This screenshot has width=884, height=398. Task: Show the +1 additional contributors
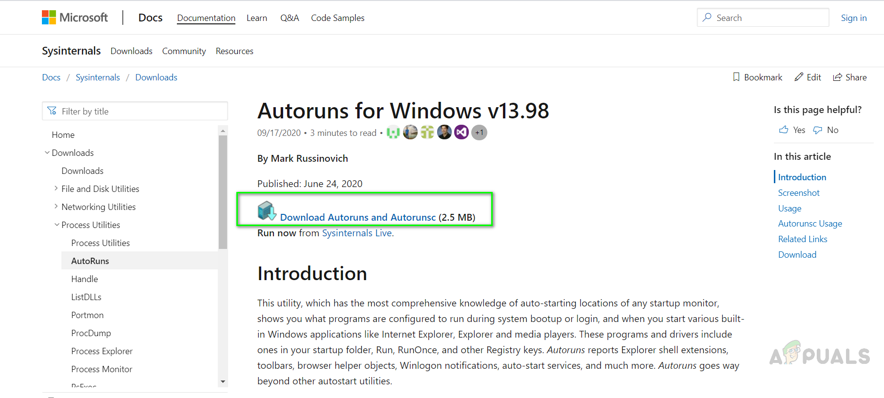point(480,133)
